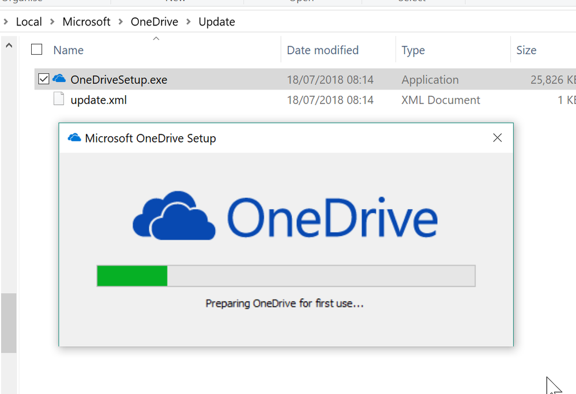This screenshot has height=394, width=576.
Task: Toggle the select-all checkbox in the header
Action: click(37, 49)
